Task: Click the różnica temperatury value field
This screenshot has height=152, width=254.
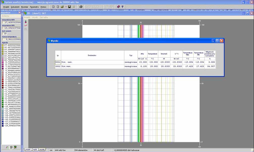Action: point(11,39)
